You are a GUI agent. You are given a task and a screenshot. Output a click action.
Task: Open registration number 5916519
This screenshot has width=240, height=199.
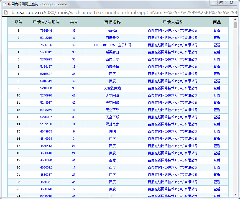(46, 81)
